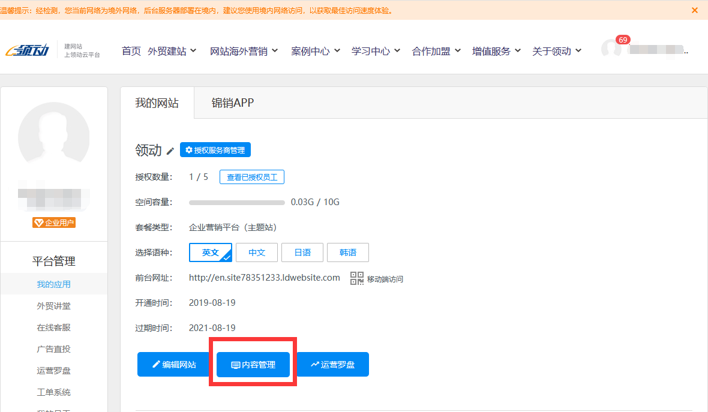Switch site language to 中文
708x412 pixels.
pyautogui.click(x=257, y=252)
